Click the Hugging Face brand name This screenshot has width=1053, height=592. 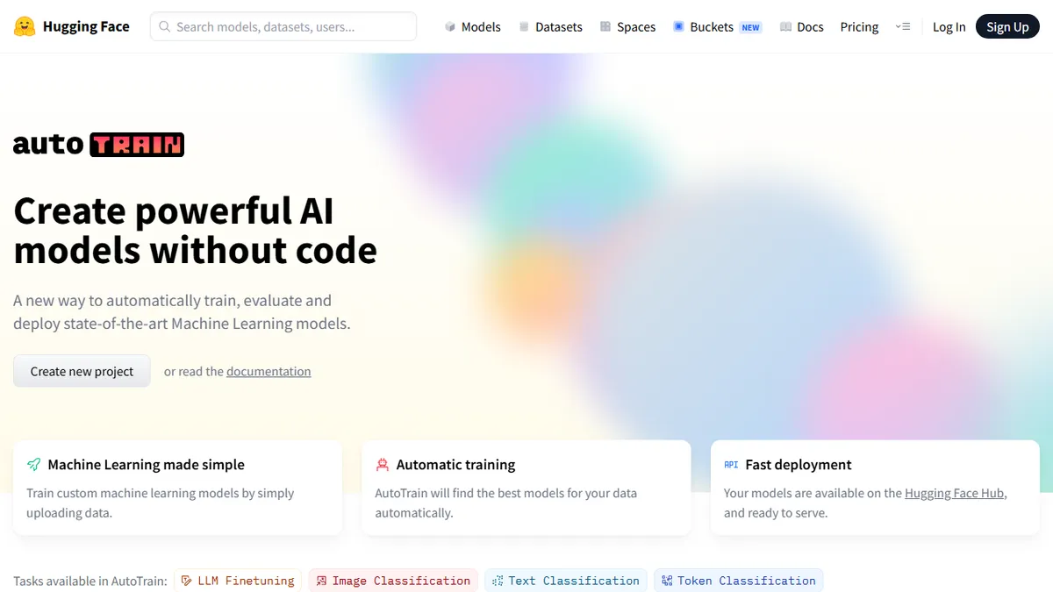pyautogui.click(x=86, y=26)
